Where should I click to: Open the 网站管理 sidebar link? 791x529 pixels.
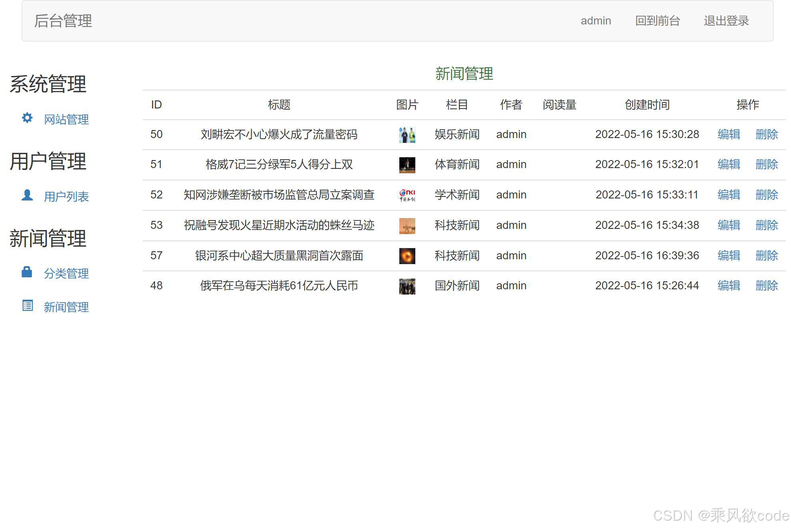66,119
